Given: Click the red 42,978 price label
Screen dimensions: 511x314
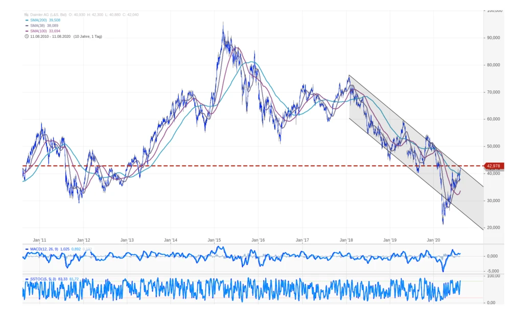Looking at the screenshot, I should coord(494,166).
